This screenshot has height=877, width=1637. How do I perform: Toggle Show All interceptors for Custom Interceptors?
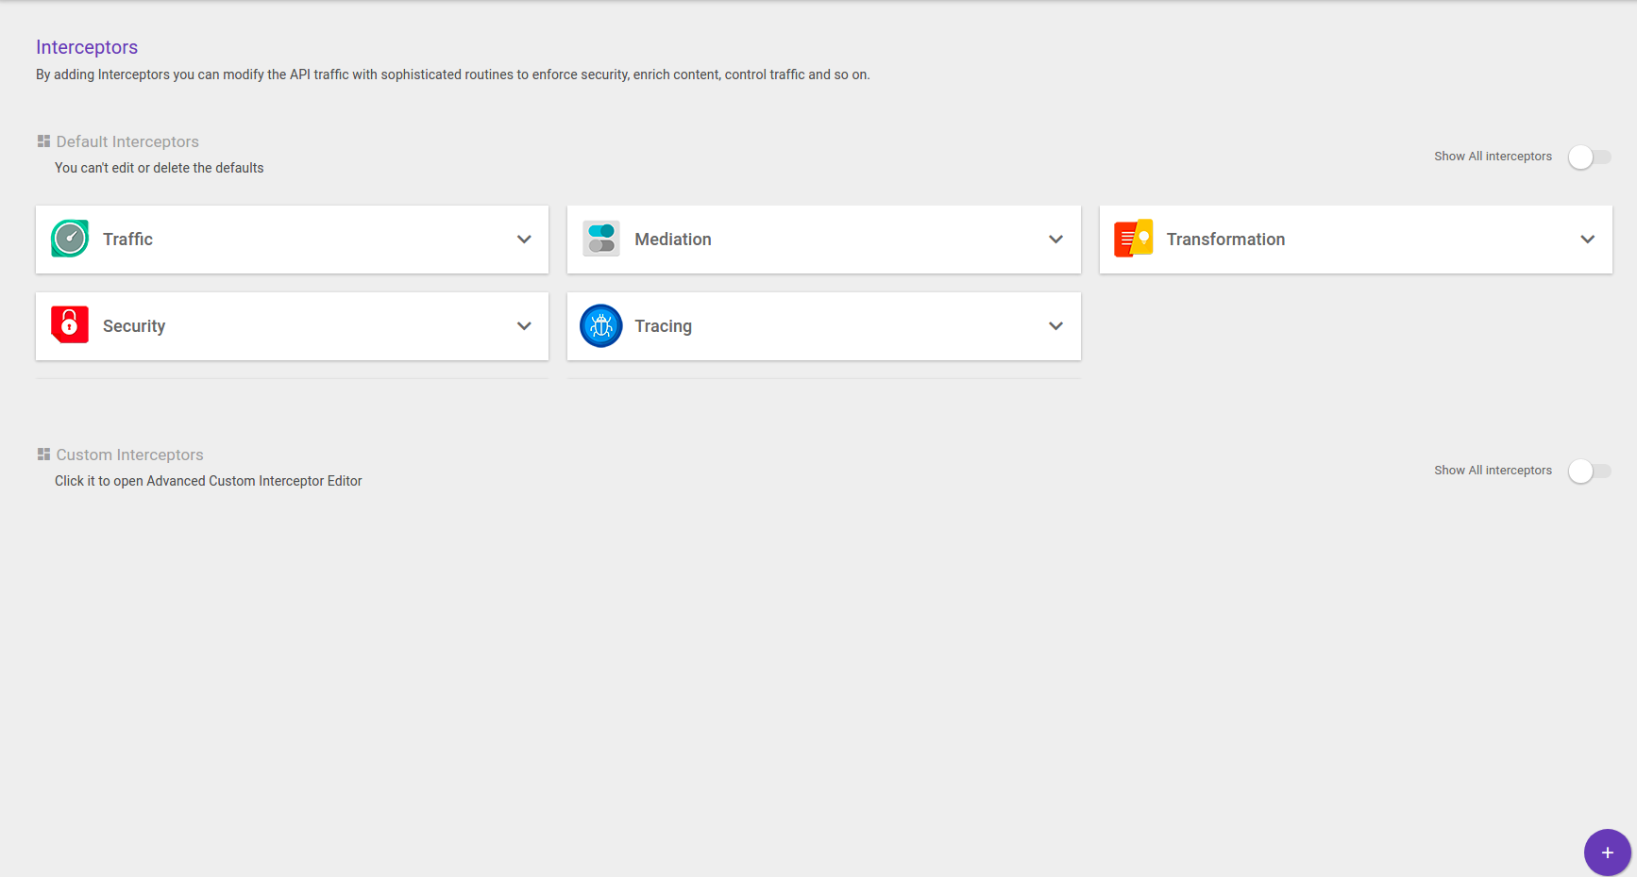pyautogui.click(x=1589, y=471)
